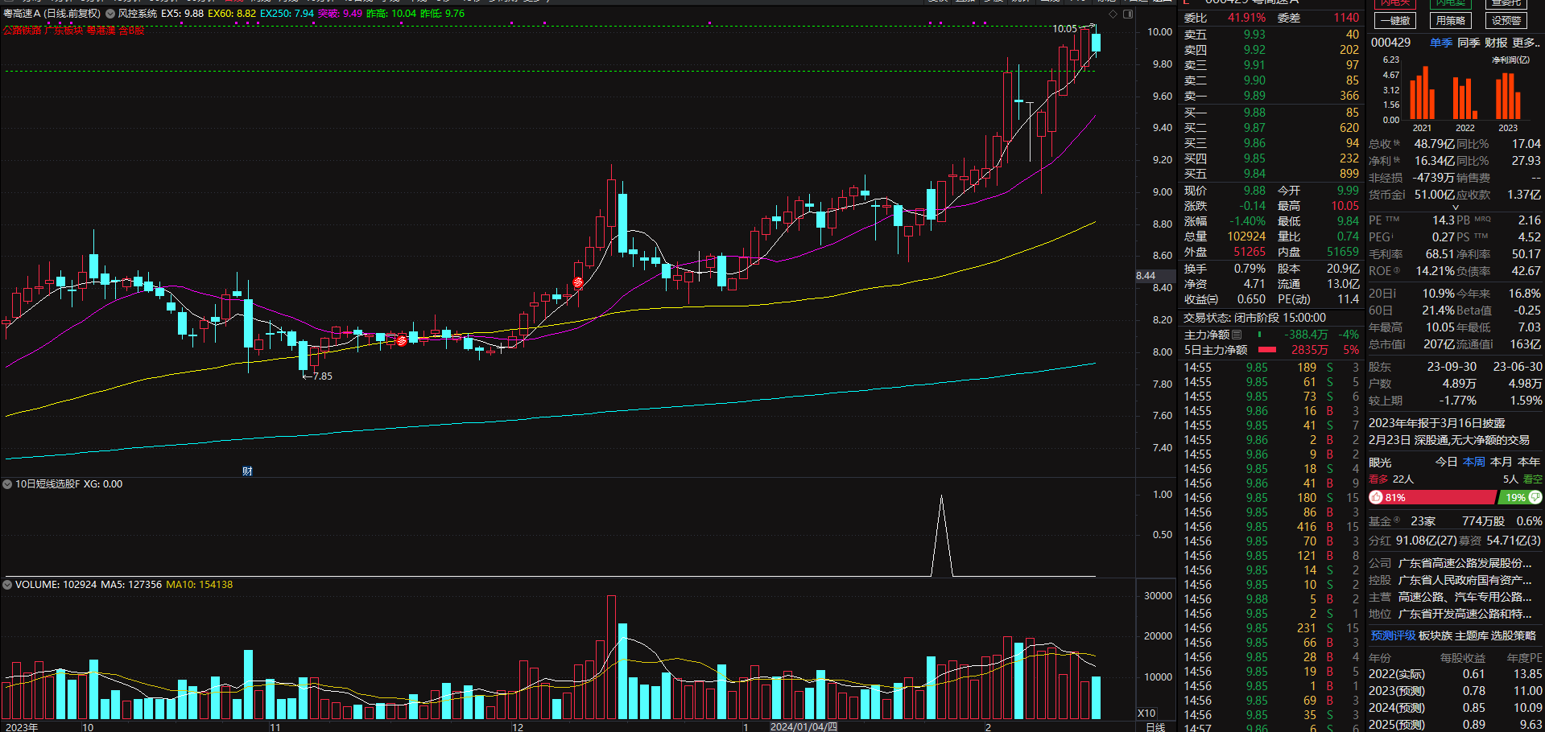Click the 设预警 button

point(1506,21)
